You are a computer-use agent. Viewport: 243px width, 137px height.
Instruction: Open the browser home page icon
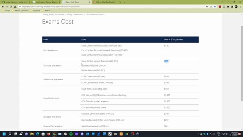point(15,7)
